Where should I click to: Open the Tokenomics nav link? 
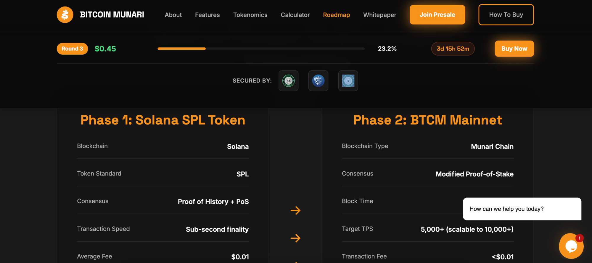[x=250, y=15]
